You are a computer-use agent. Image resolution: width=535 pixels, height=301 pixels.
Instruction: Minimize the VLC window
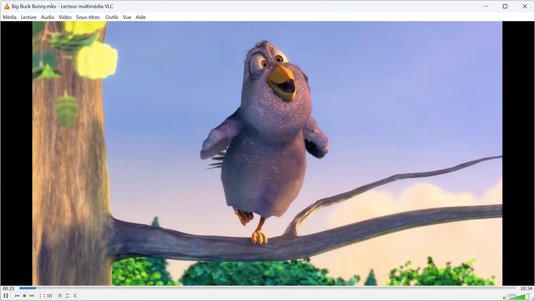click(486, 6)
